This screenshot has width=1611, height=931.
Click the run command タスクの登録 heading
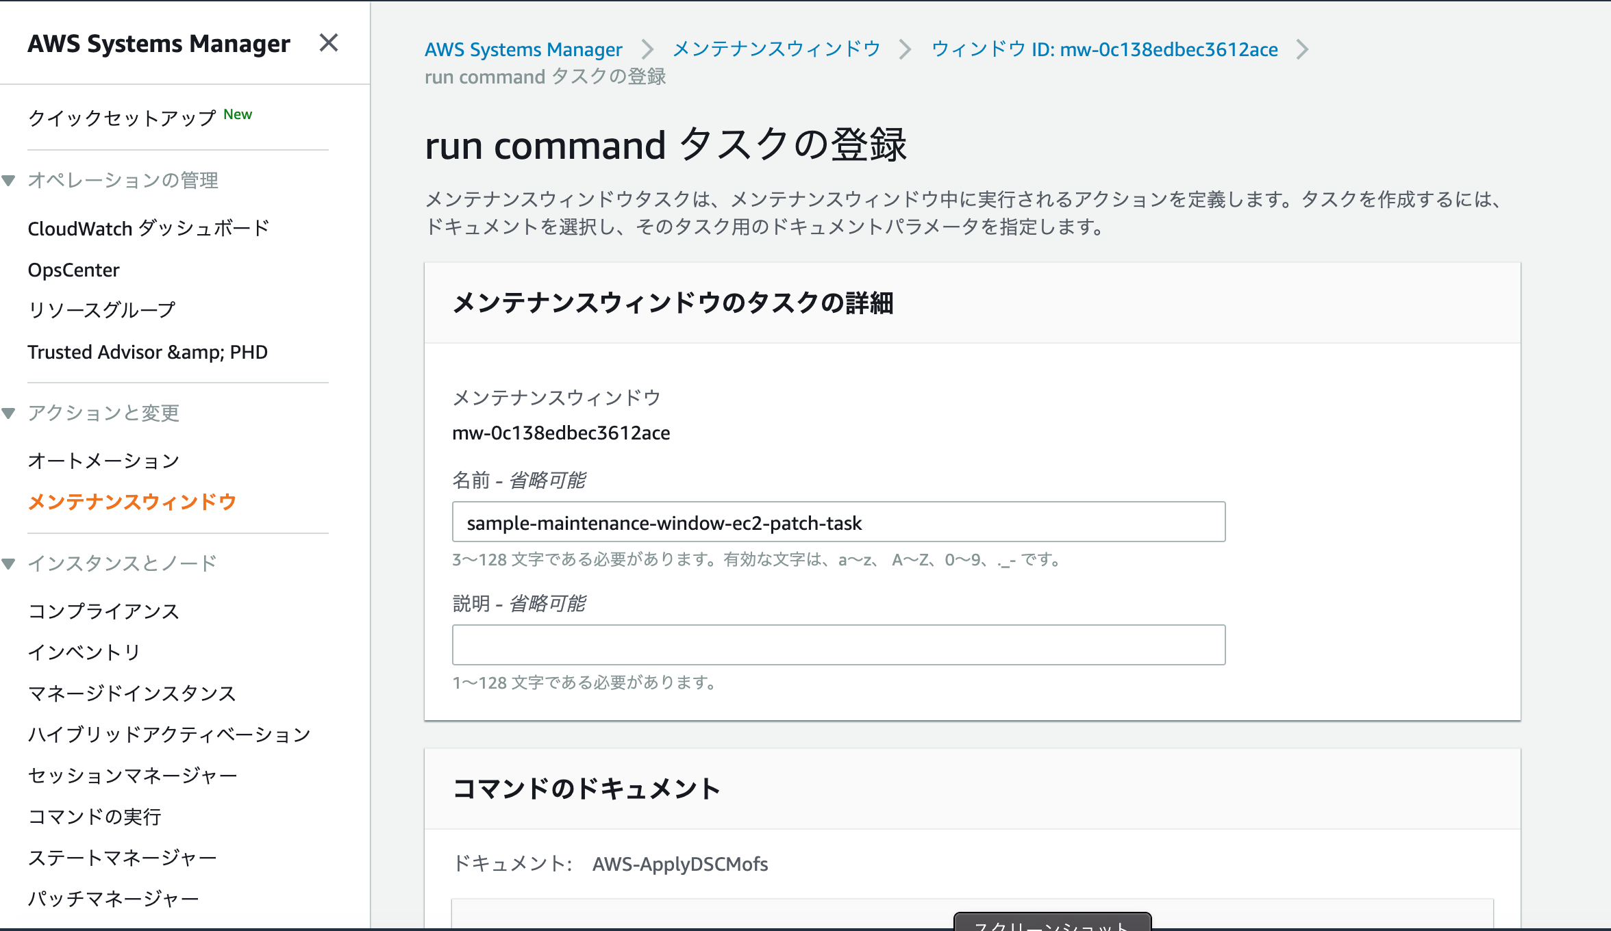click(666, 145)
